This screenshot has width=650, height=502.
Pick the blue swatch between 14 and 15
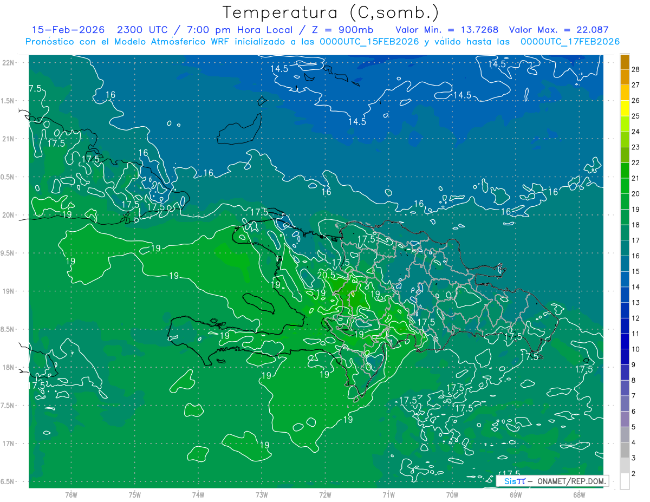coord(625,279)
